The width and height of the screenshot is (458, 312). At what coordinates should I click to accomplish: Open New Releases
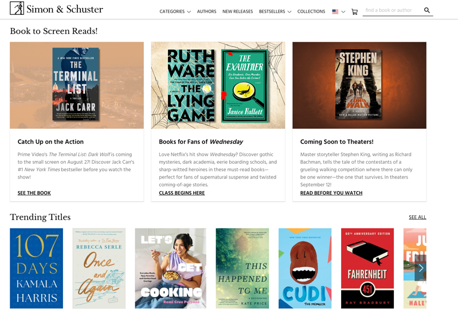point(237,11)
